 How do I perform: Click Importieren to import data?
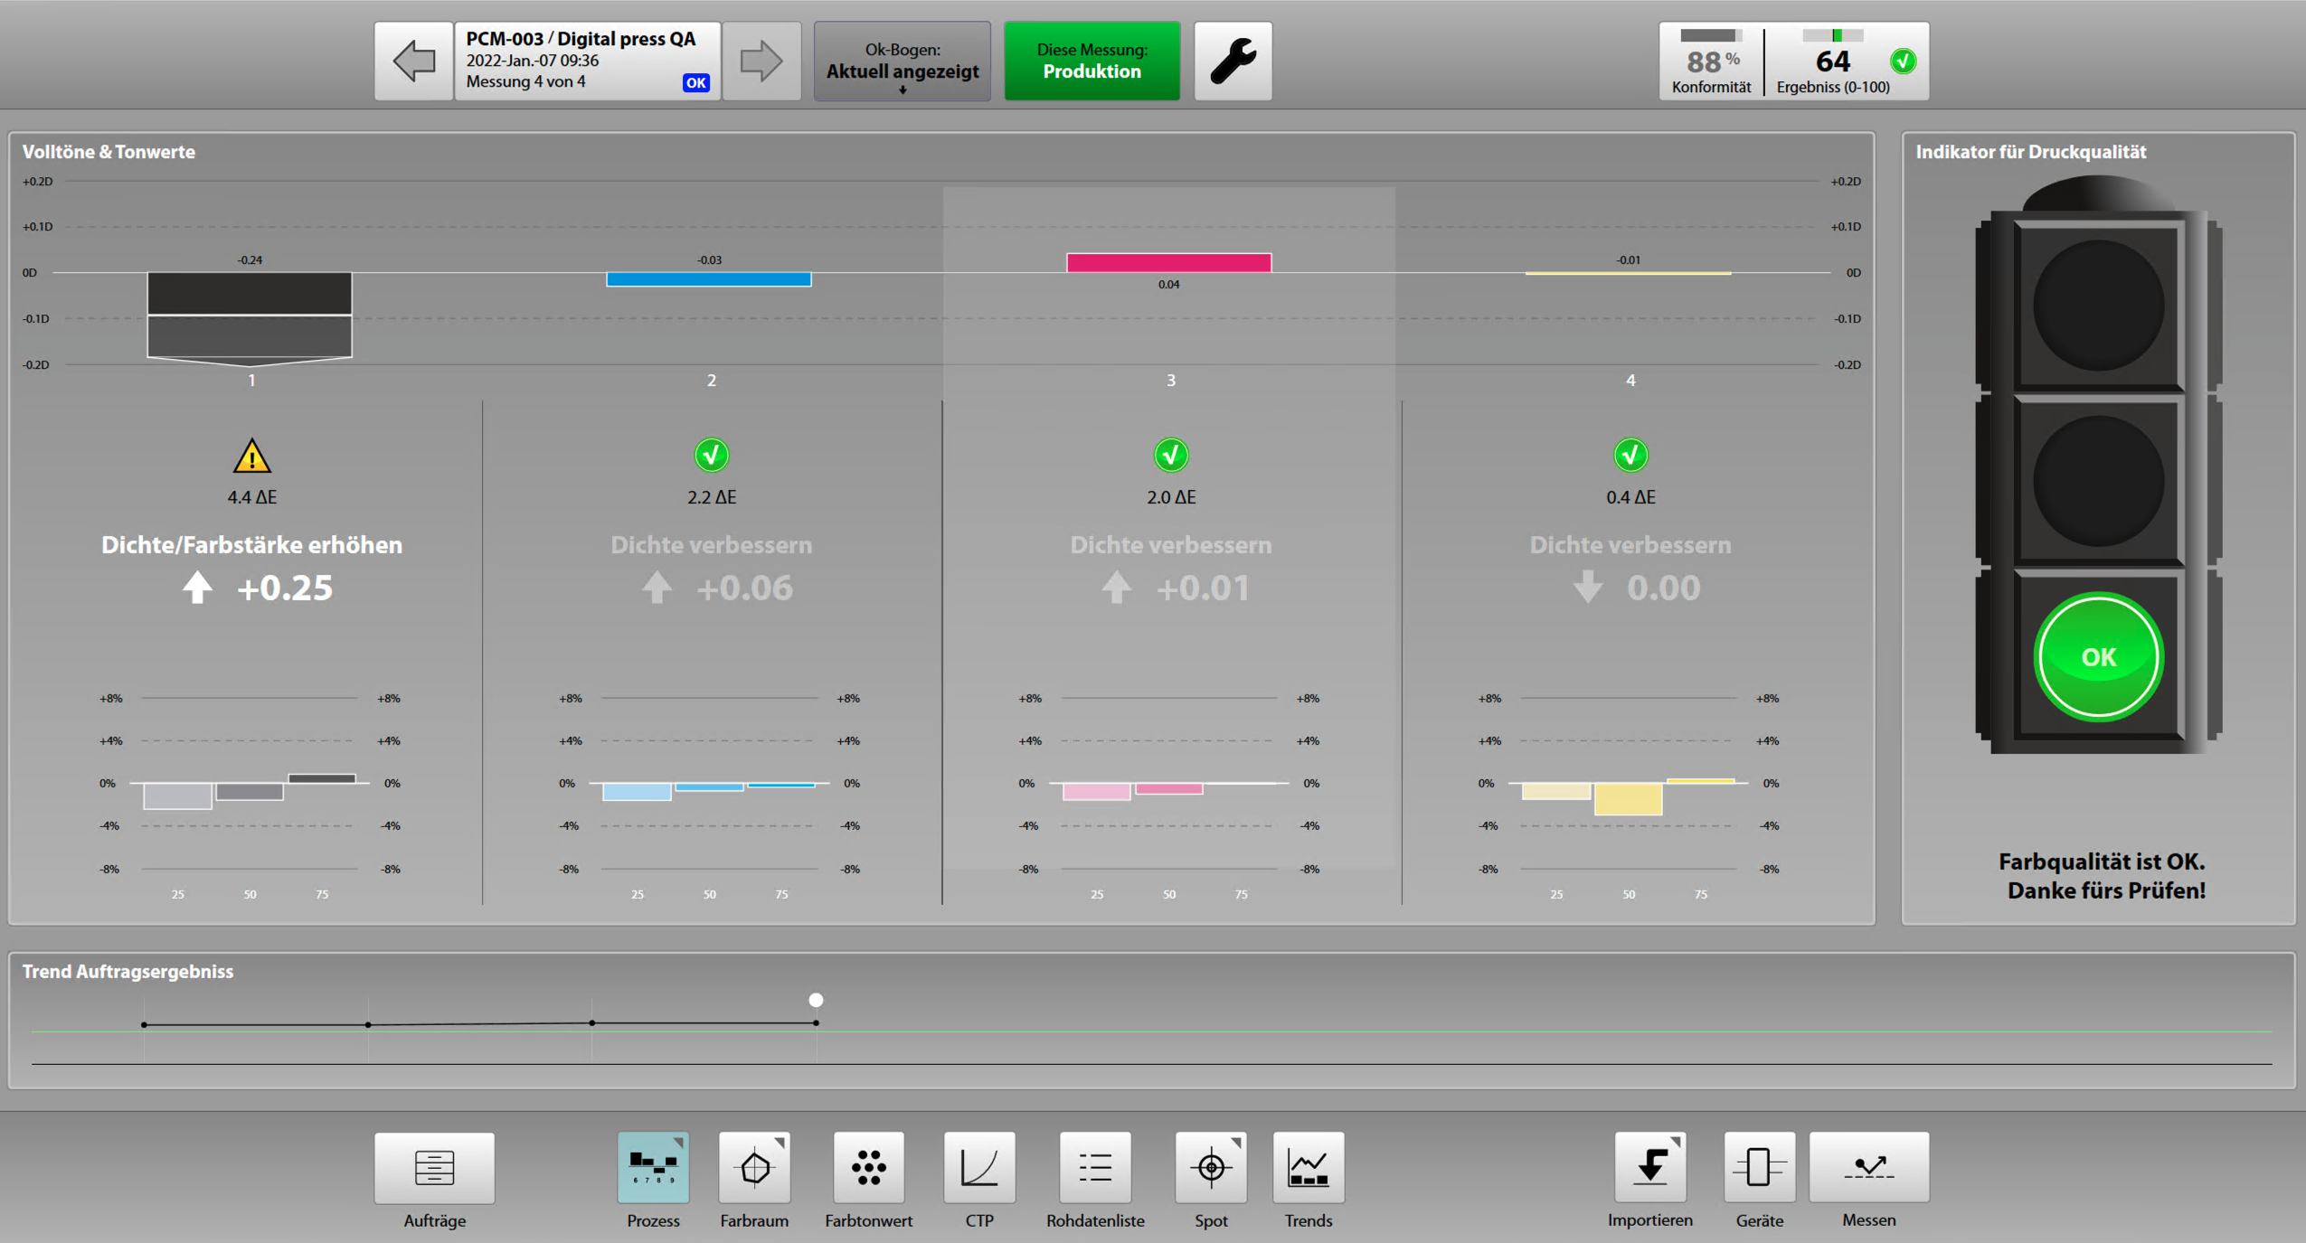1649,1167
